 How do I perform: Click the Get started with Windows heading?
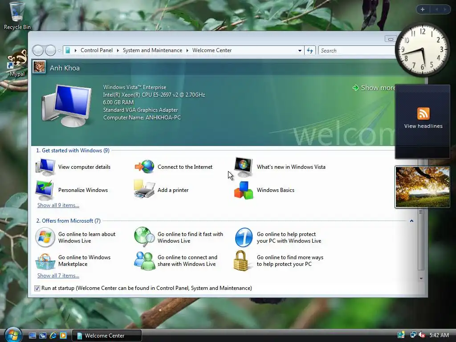[73, 151]
